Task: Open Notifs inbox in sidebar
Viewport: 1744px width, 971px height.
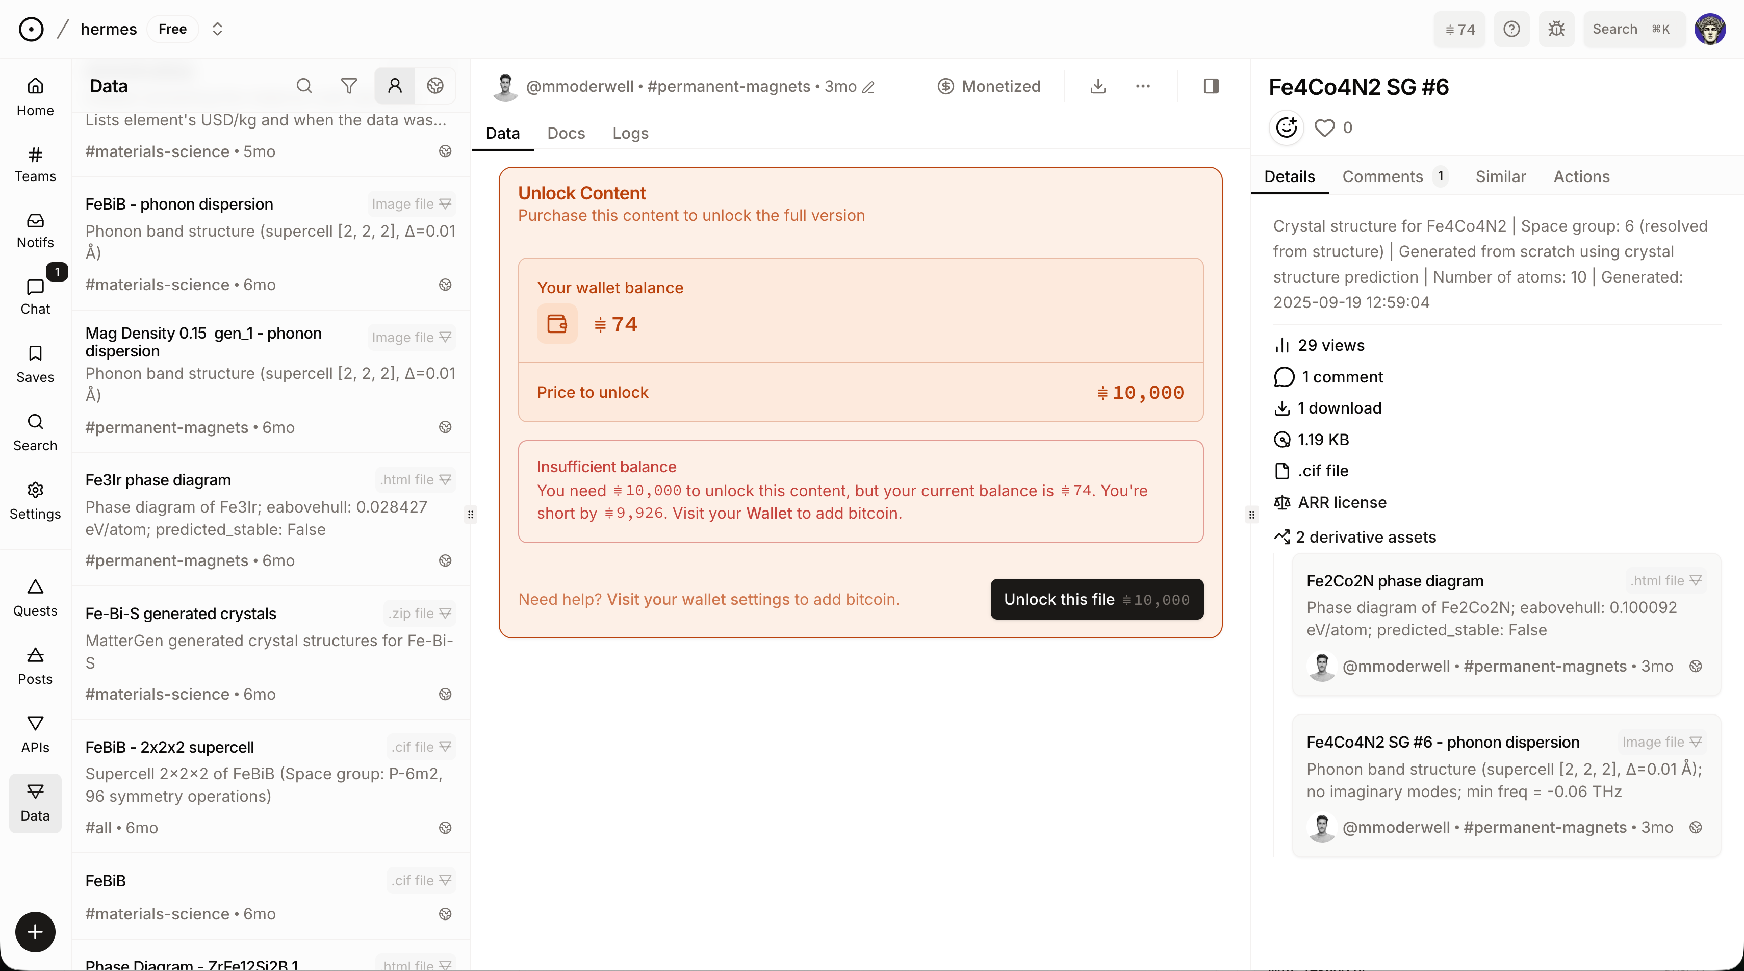Action: [x=35, y=230]
